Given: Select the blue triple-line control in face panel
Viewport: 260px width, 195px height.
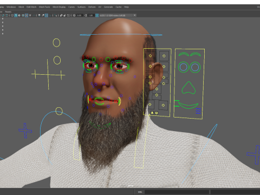Looking at the screenshot, I should 198,111.
